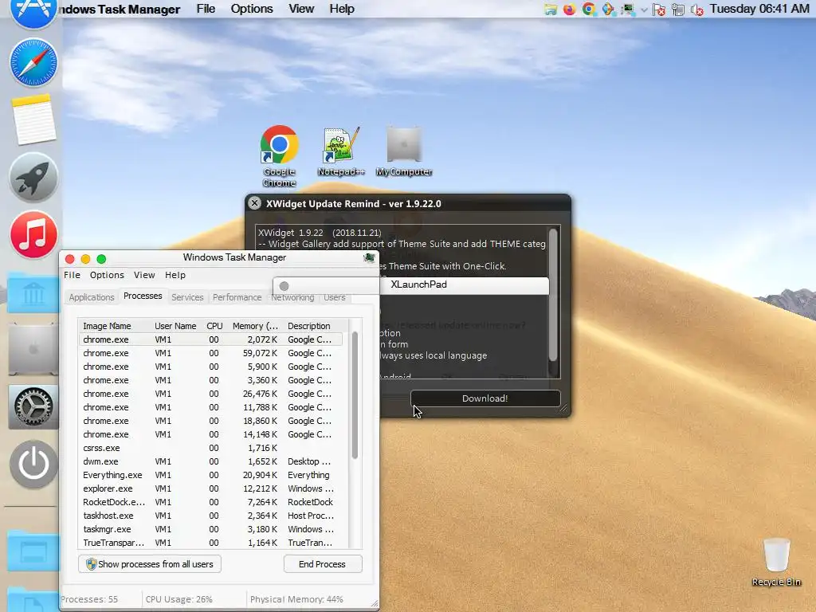The width and height of the screenshot is (816, 612).
Task: Sort by User Name column header
Action: (x=175, y=326)
